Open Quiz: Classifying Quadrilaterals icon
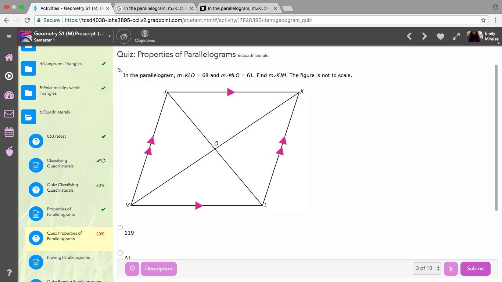The width and height of the screenshot is (502, 282). click(36, 189)
